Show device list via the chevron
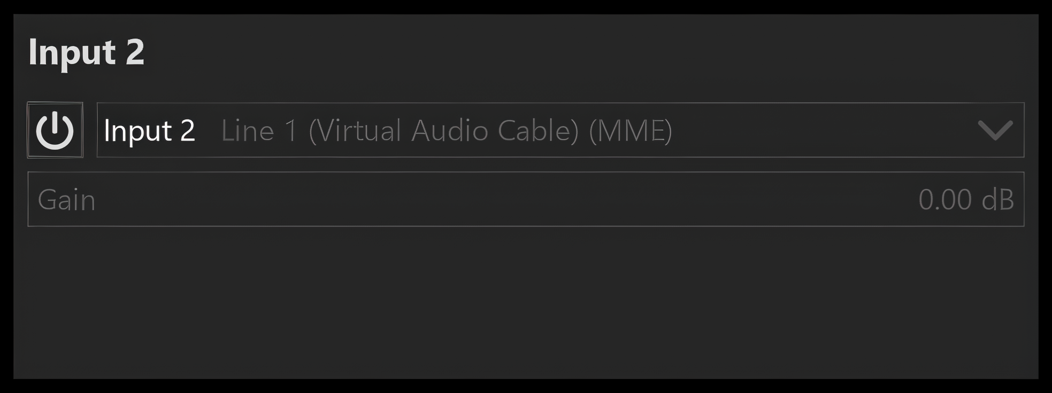Image resolution: width=1052 pixels, height=393 pixels. pyautogui.click(x=995, y=130)
